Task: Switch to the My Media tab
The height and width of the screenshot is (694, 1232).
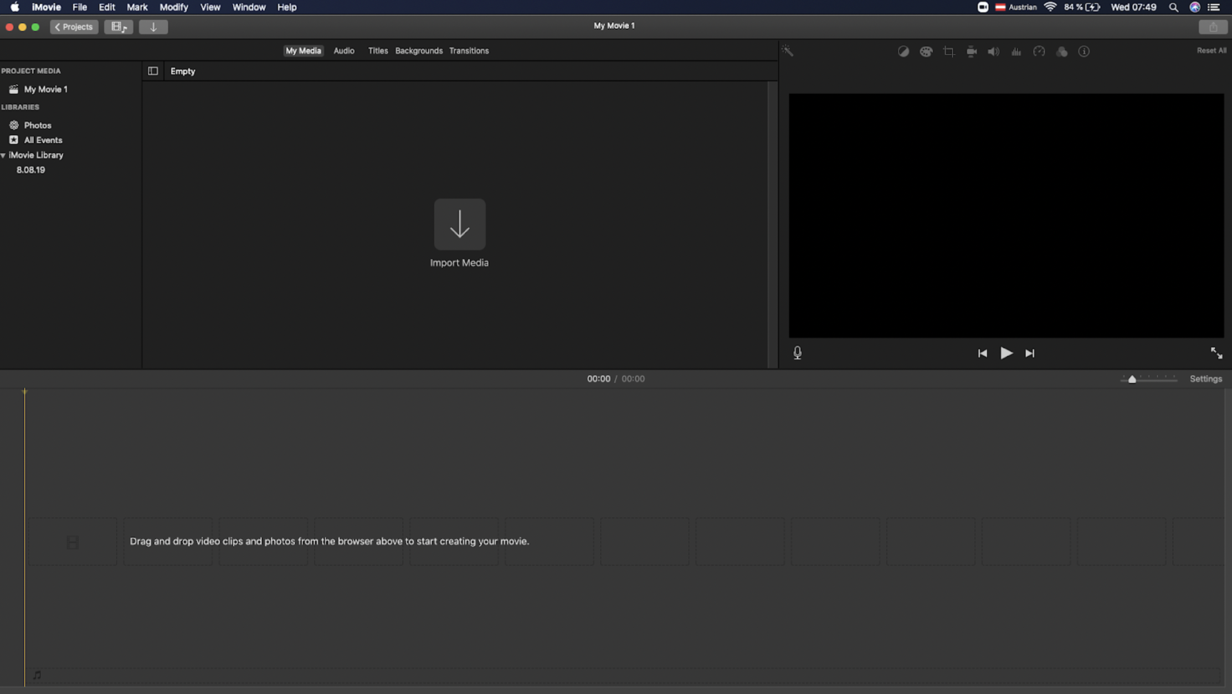Action: pyautogui.click(x=303, y=50)
